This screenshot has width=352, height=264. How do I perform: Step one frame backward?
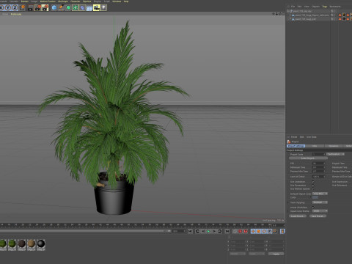203,231
